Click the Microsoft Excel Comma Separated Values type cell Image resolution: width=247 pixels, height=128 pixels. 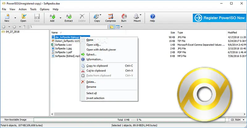[201, 45]
